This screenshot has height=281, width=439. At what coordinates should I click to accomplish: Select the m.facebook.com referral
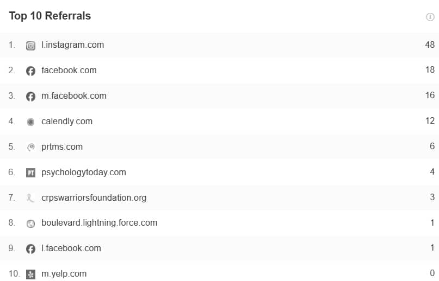pos(73,96)
